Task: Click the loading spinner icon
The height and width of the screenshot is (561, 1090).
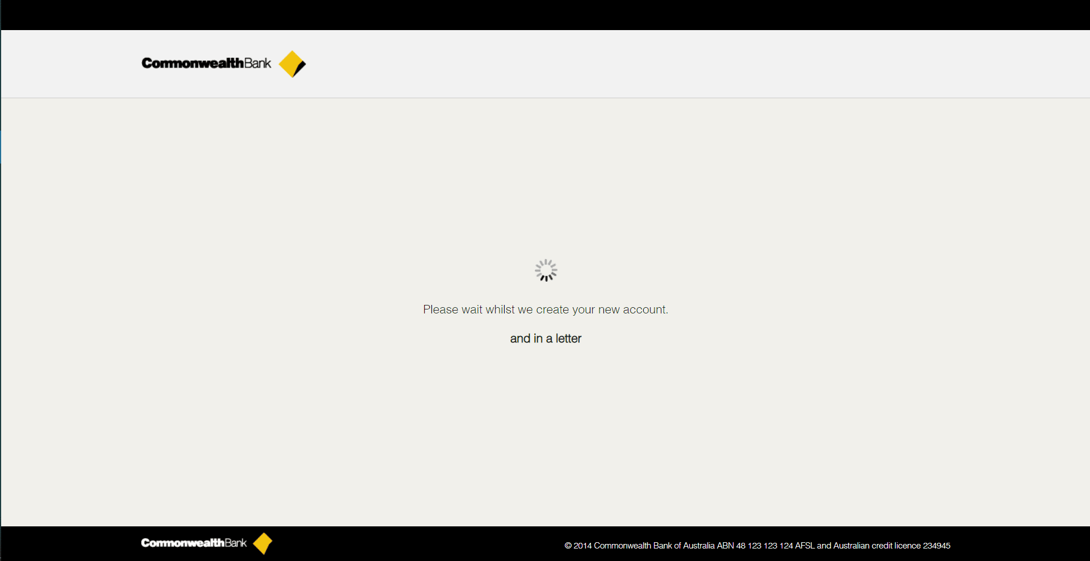Action: [x=546, y=270]
